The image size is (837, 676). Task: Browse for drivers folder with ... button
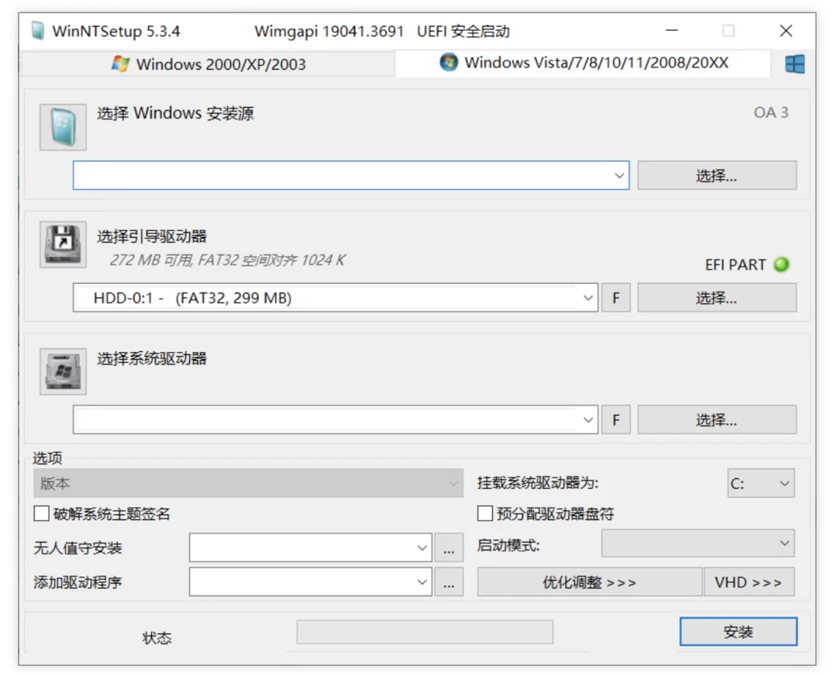tap(449, 582)
